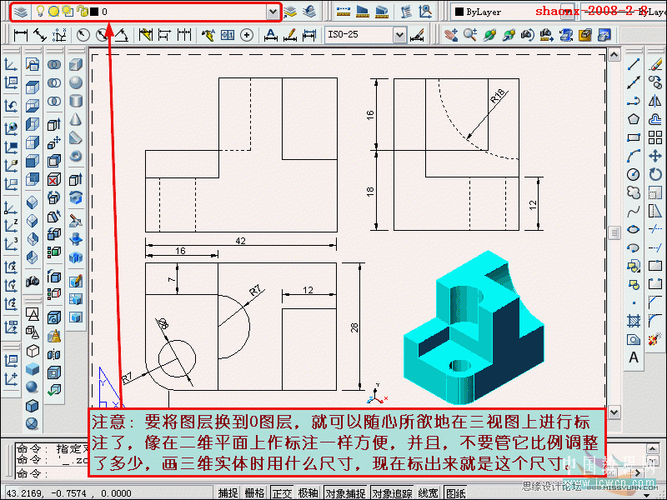
Task: Select the Polygon draw tool
Action: [x=634, y=119]
